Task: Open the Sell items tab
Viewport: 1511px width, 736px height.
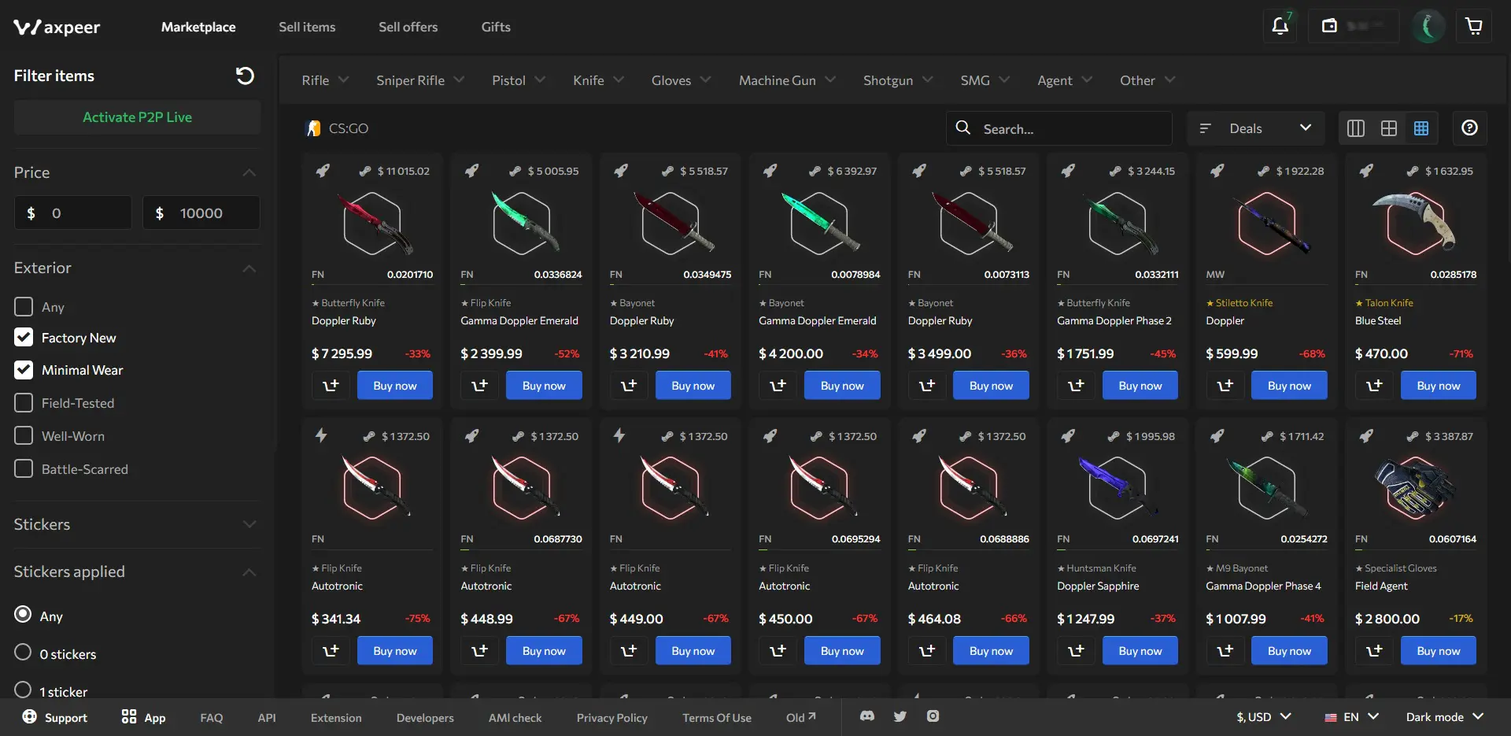Action: point(307,27)
